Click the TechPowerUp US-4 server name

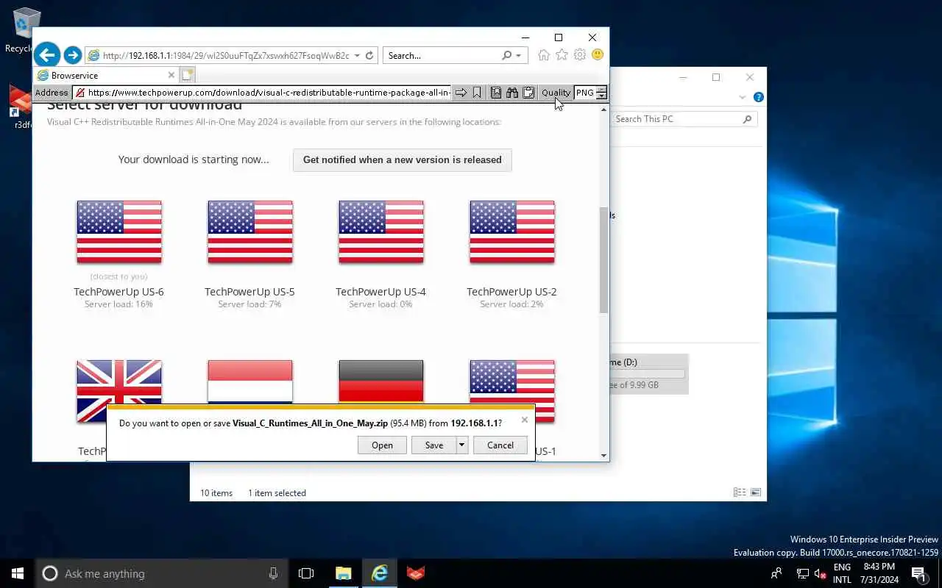(x=380, y=292)
